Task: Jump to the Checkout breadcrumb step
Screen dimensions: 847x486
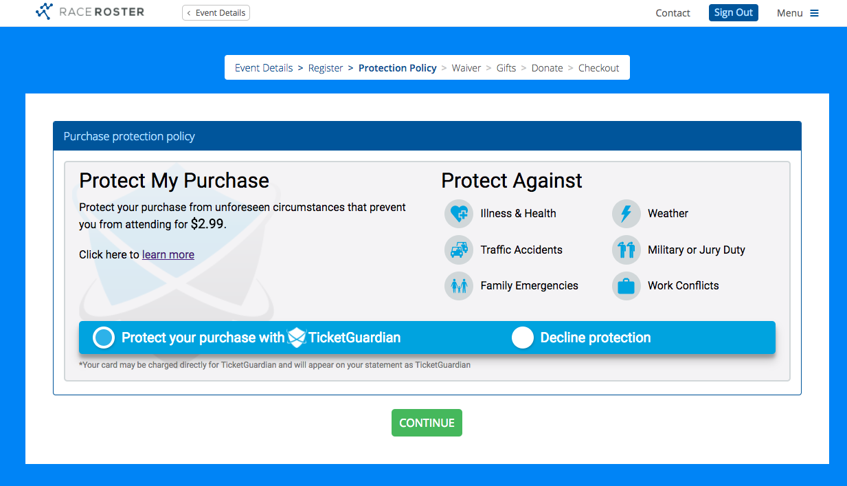Action: point(599,68)
